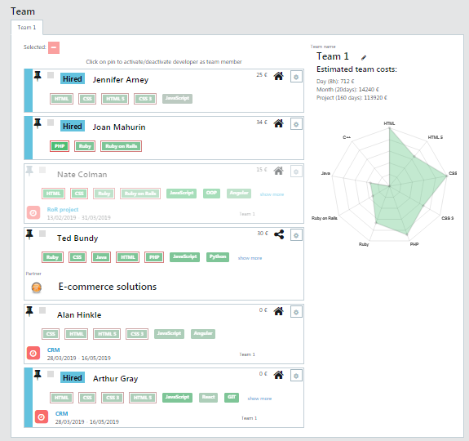Click the Day (8h): 712 € cost line
Viewport: 469px width, 441px height.
[335, 81]
